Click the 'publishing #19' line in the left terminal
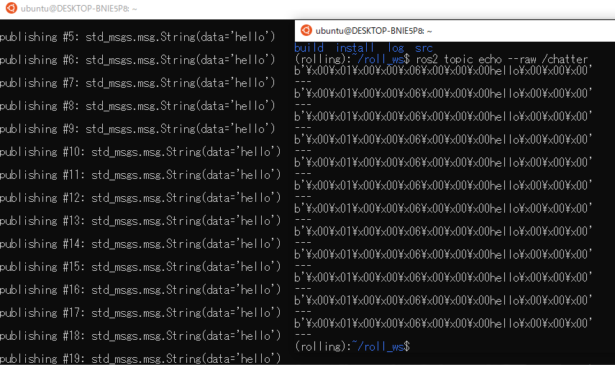This screenshot has width=615, height=365. tap(140, 359)
